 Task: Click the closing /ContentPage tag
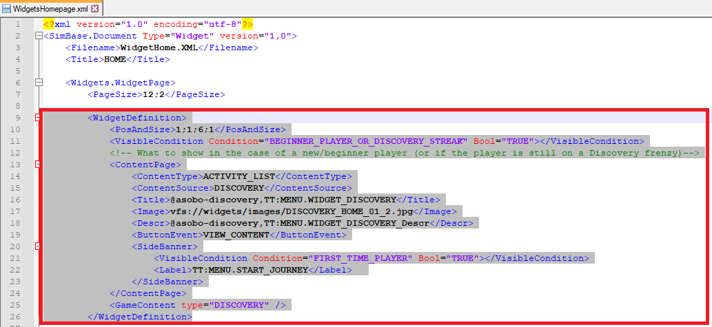pos(148,293)
